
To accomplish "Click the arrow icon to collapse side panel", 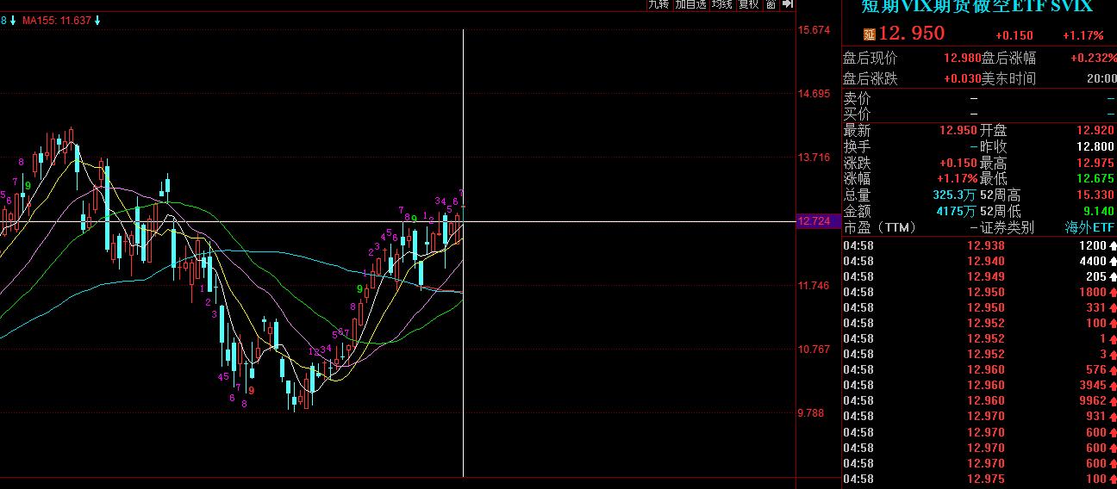I will (787, 4).
